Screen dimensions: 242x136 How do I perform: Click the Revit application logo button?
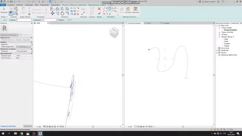(2, 2)
